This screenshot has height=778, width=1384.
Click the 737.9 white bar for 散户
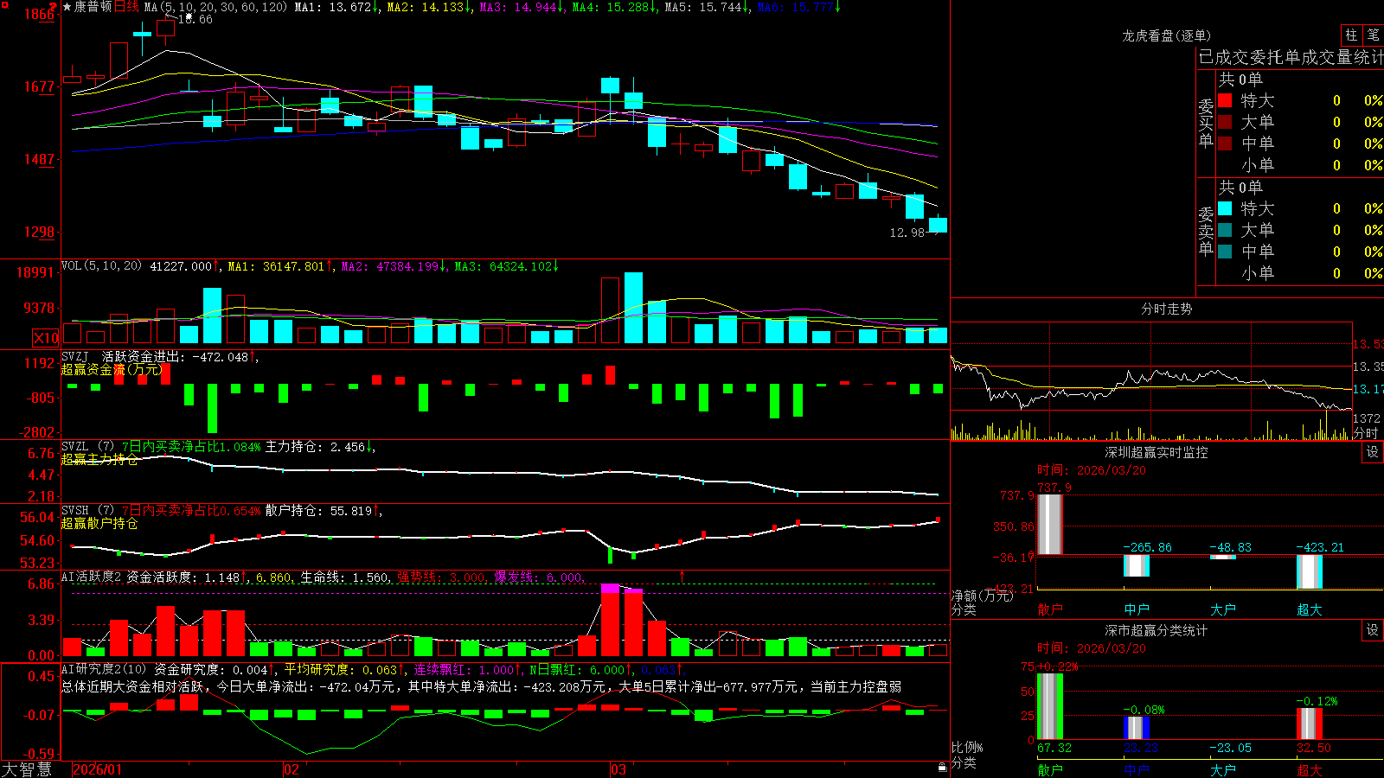click(x=1050, y=524)
